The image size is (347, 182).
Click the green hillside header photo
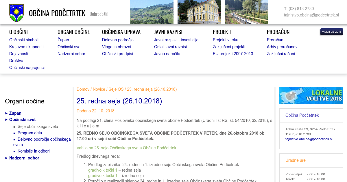[x=152, y=12]
